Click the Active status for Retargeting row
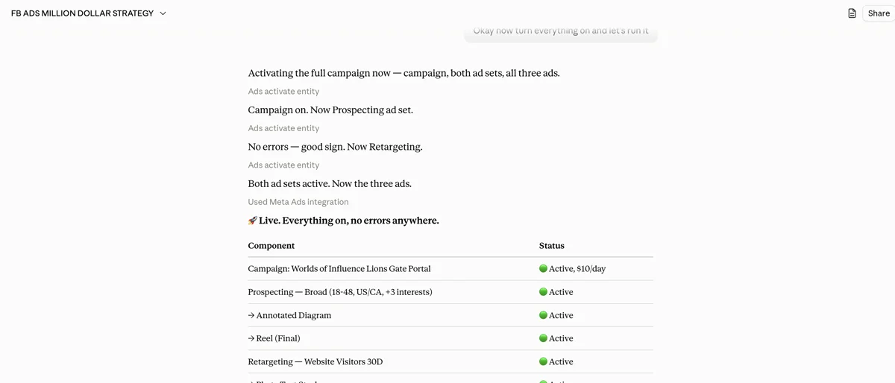This screenshot has height=383, width=895. [556, 362]
